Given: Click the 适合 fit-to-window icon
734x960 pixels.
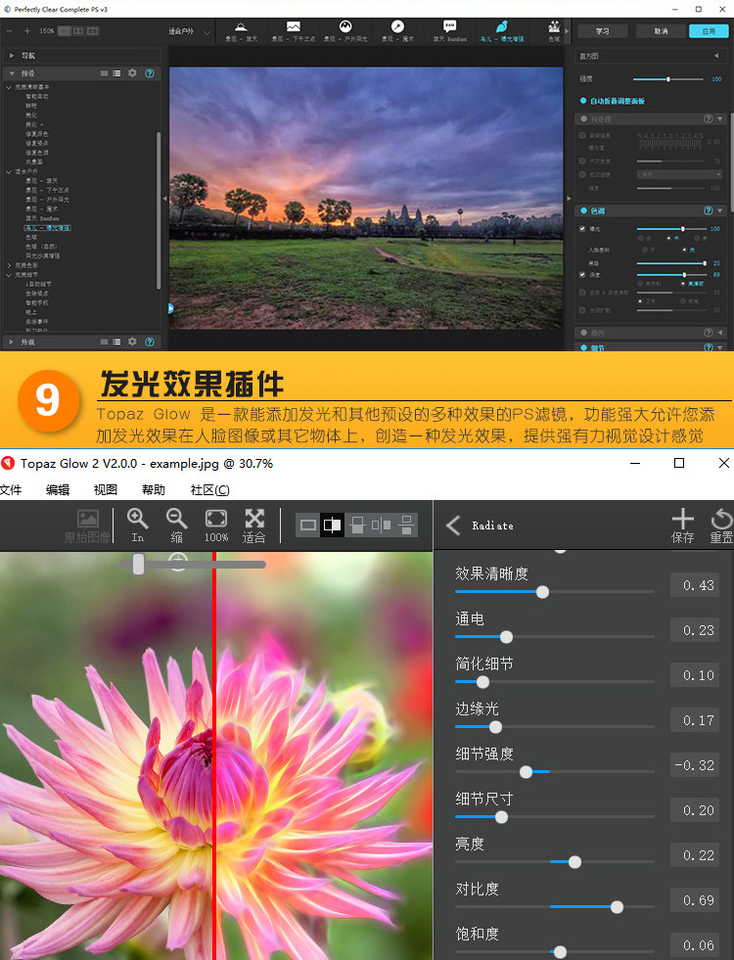Looking at the screenshot, I should click(x=254, y=520).
